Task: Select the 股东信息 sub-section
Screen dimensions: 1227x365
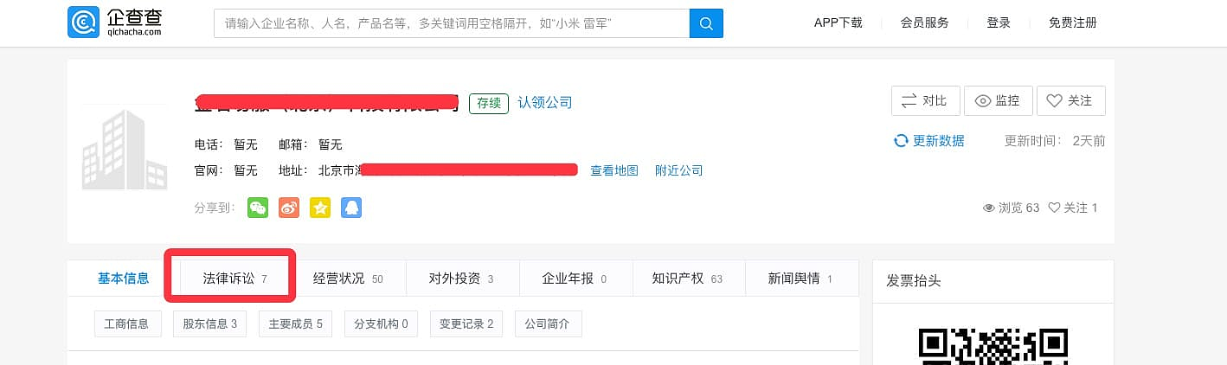Action: (x=209, y=324)
